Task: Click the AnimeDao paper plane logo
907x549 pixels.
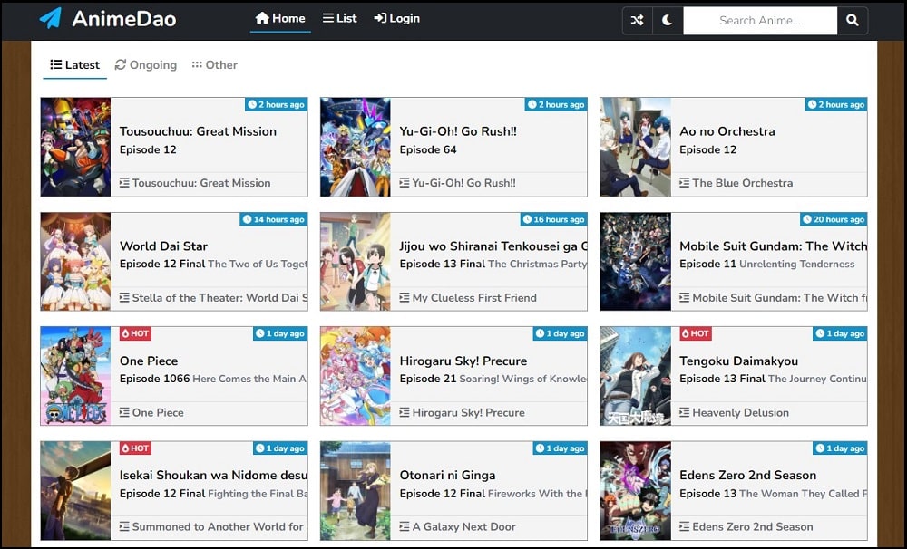Action: coord(51,18)
